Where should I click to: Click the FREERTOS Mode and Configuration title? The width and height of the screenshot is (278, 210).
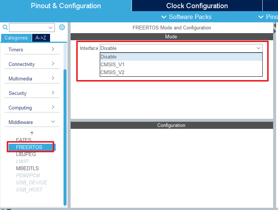[172, 28]
